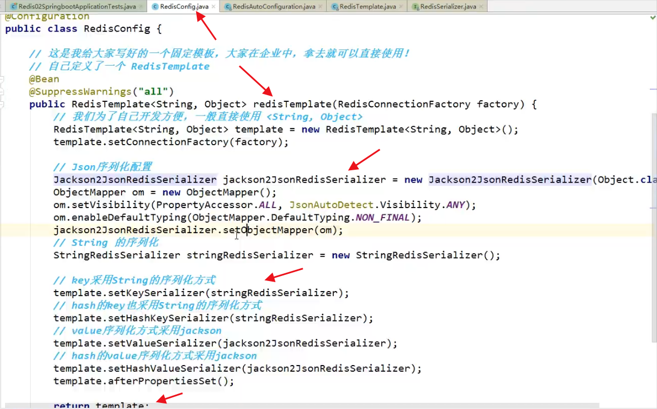Click the comment '// String 的序列化'
This screenshot has height=409, width=657.
pos(106,243)
